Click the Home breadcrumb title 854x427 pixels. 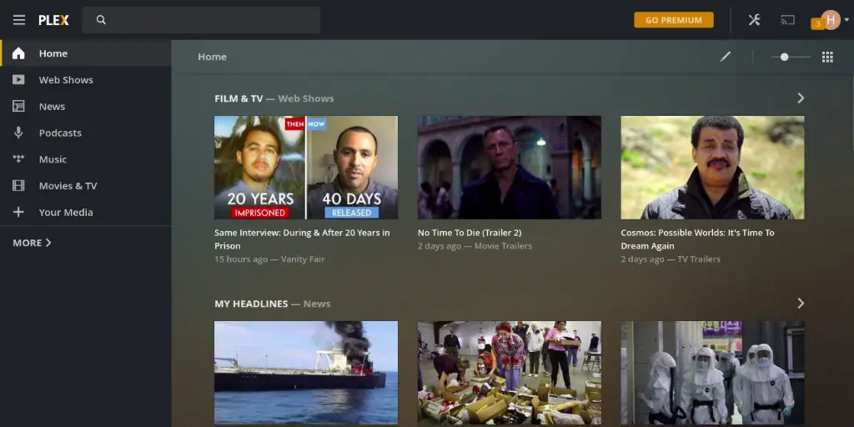[213, 57]
